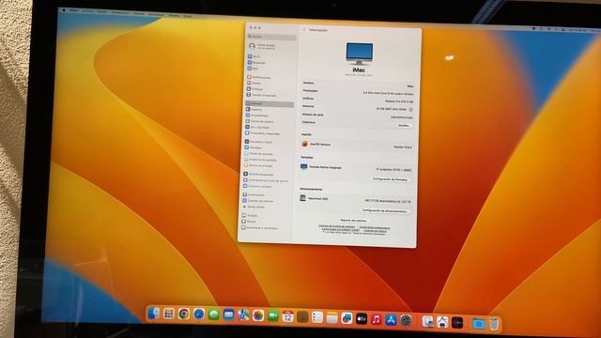Click the Nombre row value
Image resolution: width=601 pixels, height=338 pixels.
410,86
